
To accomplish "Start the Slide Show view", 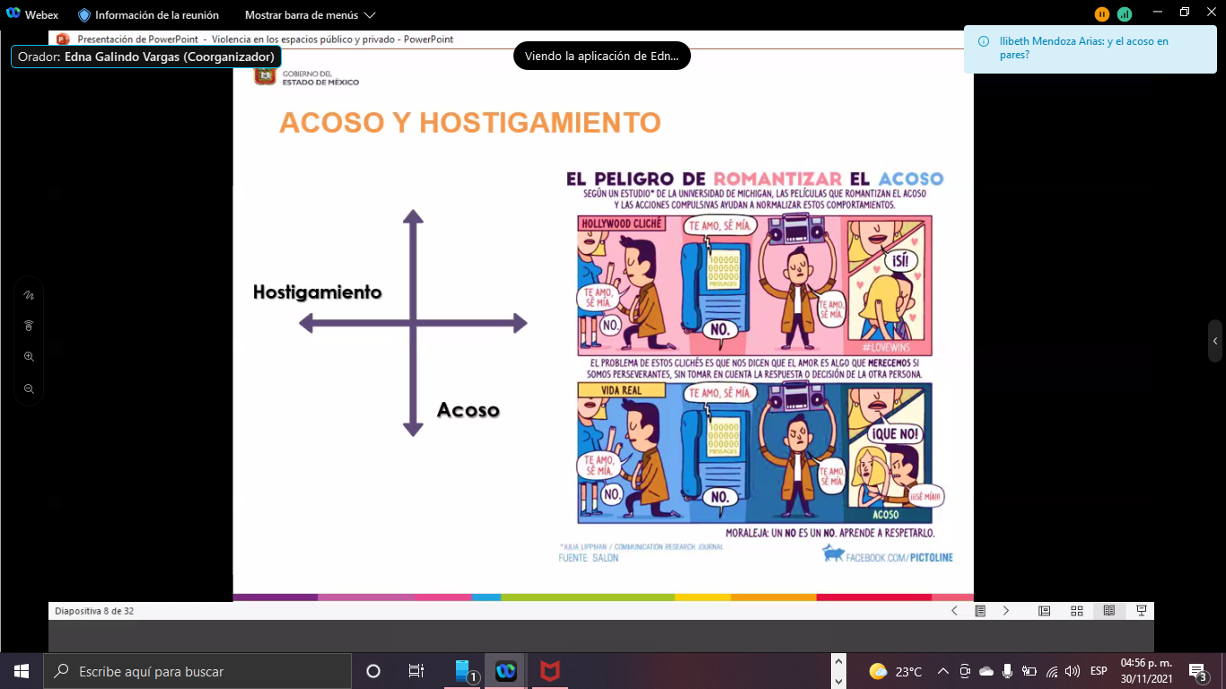I will (1142, 611).
